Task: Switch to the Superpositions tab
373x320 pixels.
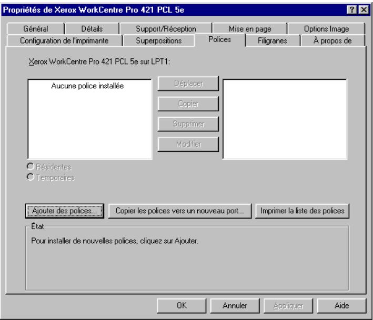Action: 159,40
